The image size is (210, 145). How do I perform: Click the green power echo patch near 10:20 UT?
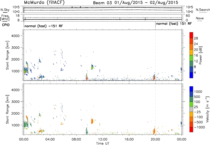click(92, 67)
